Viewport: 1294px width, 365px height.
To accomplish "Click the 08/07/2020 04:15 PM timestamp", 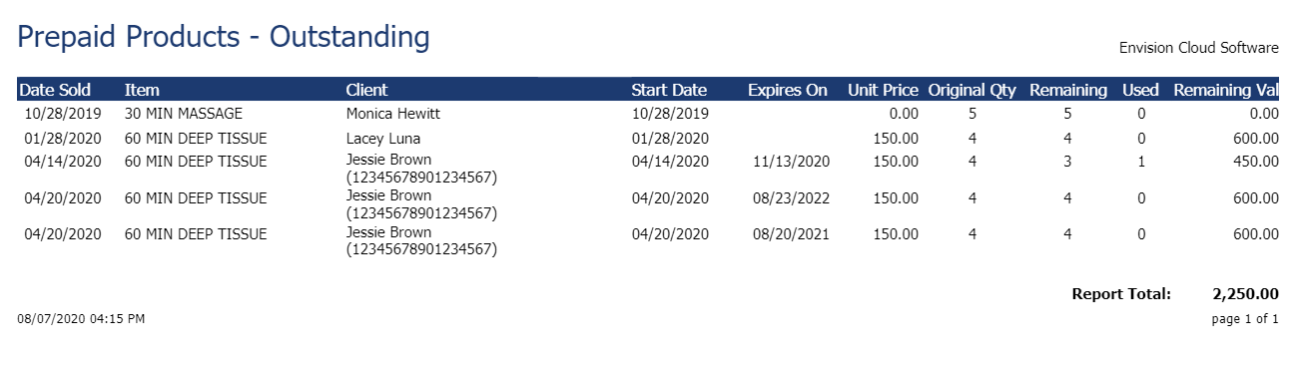I will [82, 319].
